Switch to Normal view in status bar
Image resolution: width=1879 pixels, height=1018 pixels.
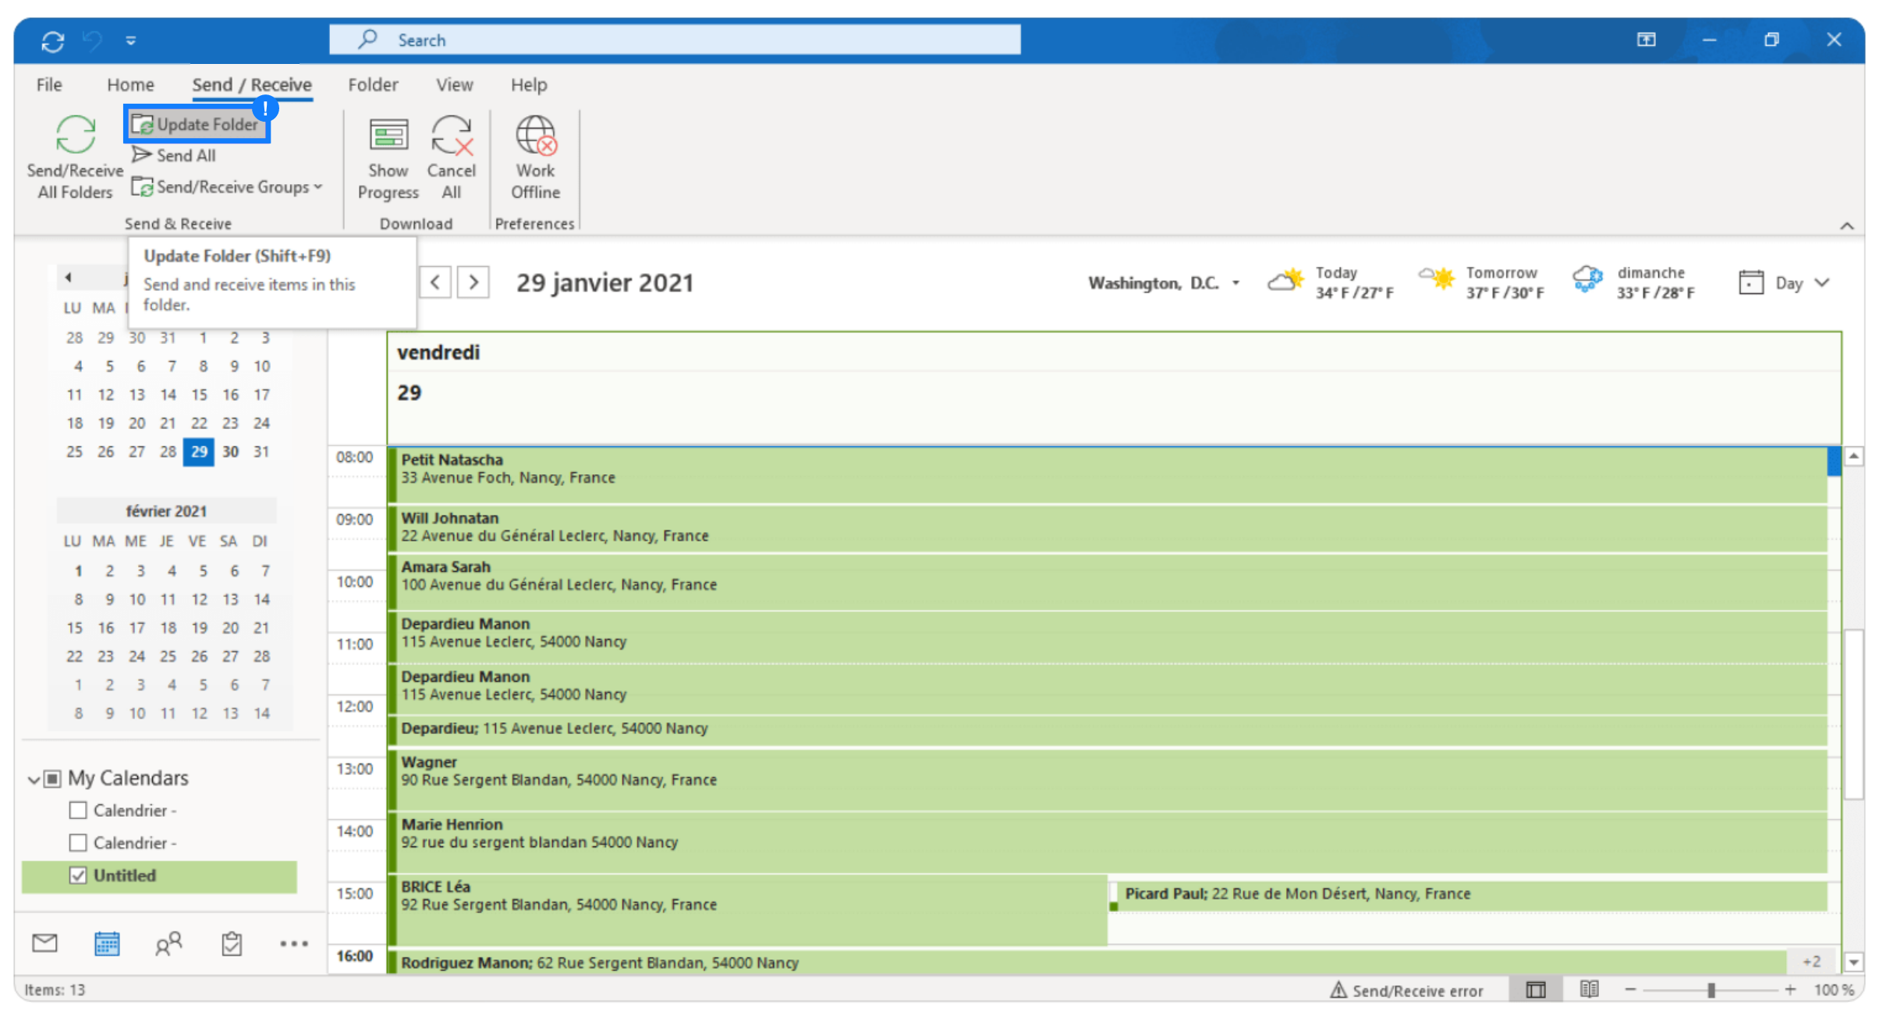pos(1536,990)
